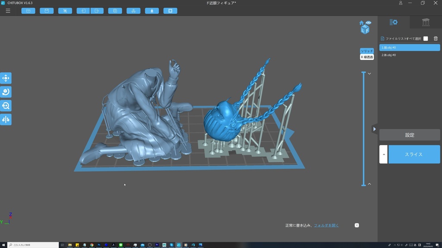
Task: Click the user account icon in title bar
Action: point(401,3)
